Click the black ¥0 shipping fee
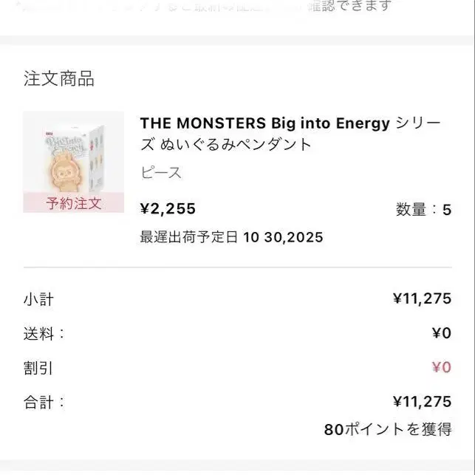475x475 pixels. (441, 333)
